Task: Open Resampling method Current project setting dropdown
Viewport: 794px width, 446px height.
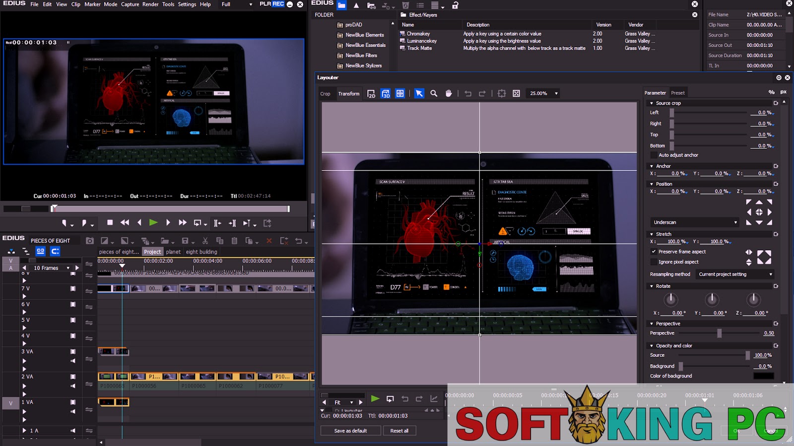Action: click(x=735, y=274)
